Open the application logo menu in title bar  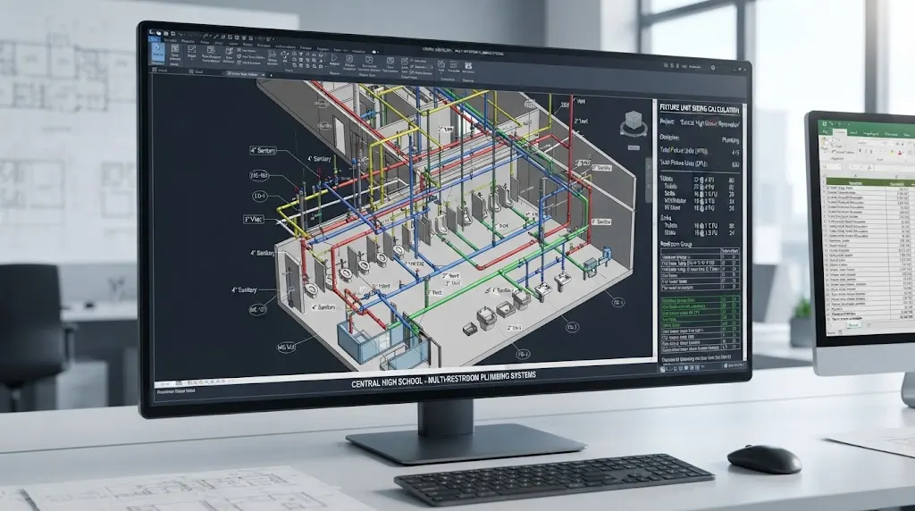[151, 33]
